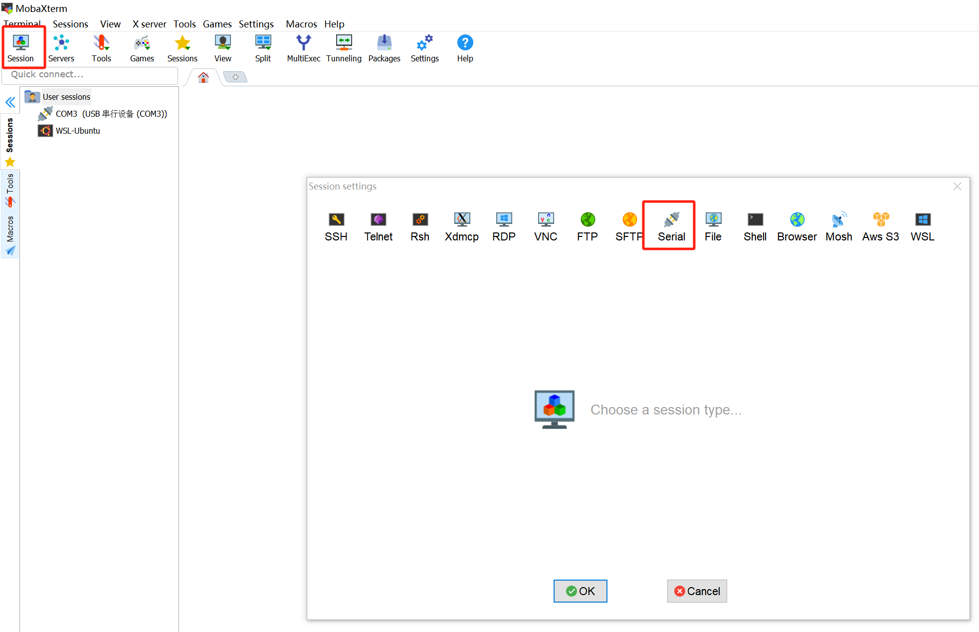The height and width of the screenshot is (632, 979).
Task: Select the Rsh session type
Action: tap(420, 227)
